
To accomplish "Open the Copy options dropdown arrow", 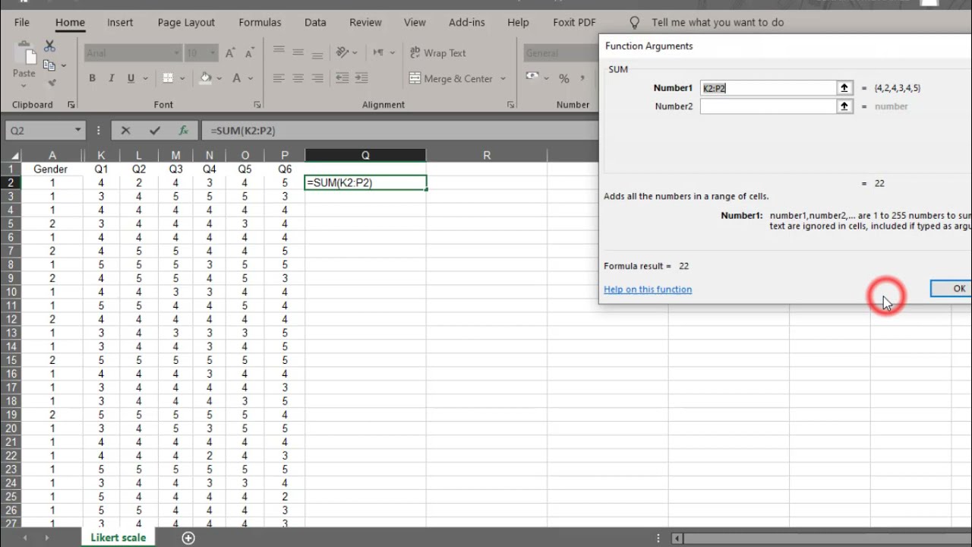I will 63,65.
